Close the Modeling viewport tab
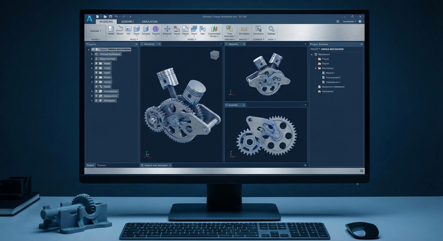Image resolution: width=443 pixels, height=241 pixels. (159, 44)
